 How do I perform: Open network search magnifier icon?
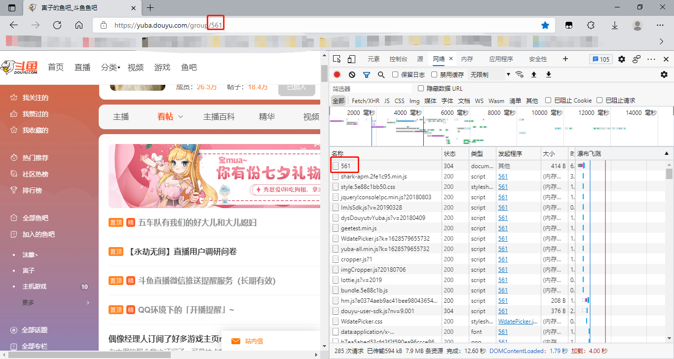point(381,74)
